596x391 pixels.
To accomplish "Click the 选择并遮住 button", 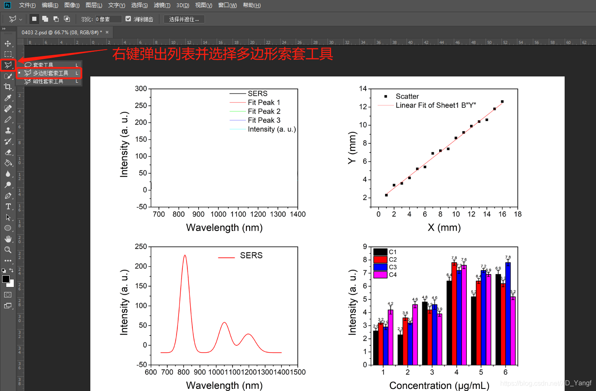I will pyautogui.click(x=184, y=19).
